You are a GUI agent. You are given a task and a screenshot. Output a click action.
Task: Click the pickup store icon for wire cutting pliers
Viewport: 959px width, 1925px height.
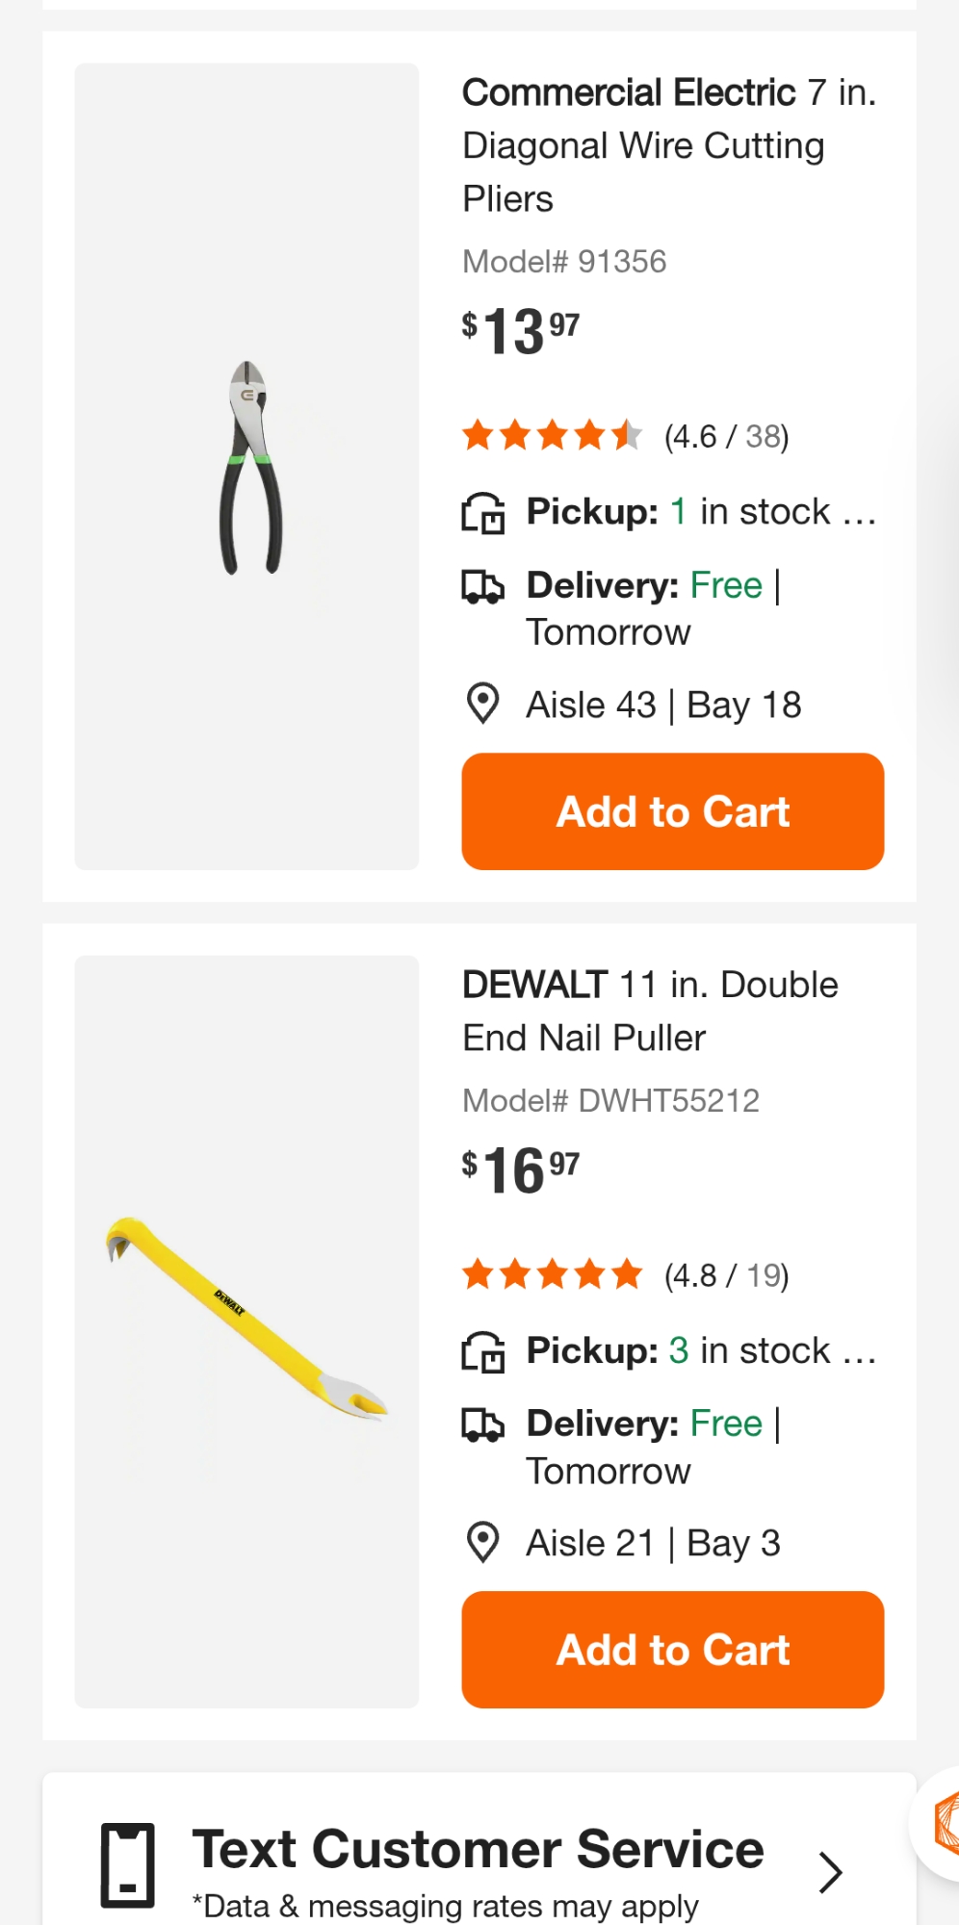point(483,513)
